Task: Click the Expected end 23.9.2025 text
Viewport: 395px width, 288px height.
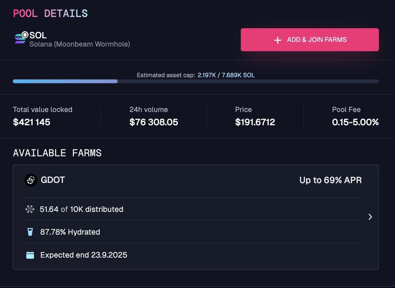Action: [84, 255]
